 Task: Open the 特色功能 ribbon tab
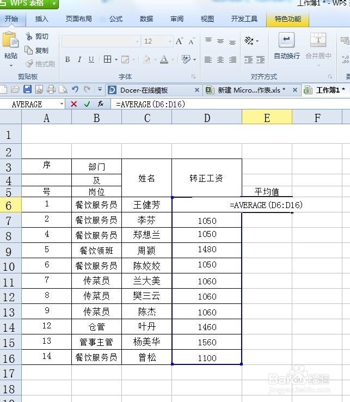click(288, 19)
